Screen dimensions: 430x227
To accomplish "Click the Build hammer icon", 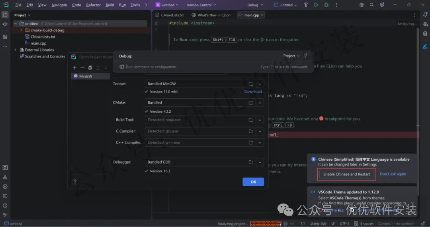I will pos(306,5).
